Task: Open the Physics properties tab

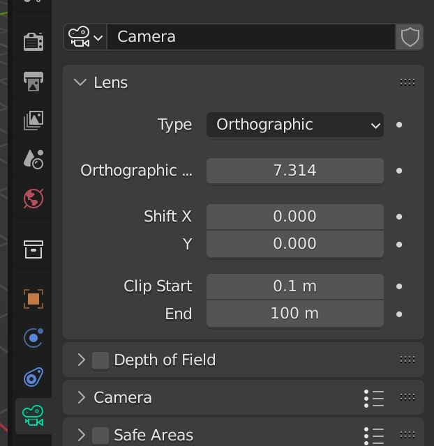Action: pos(33,338)
